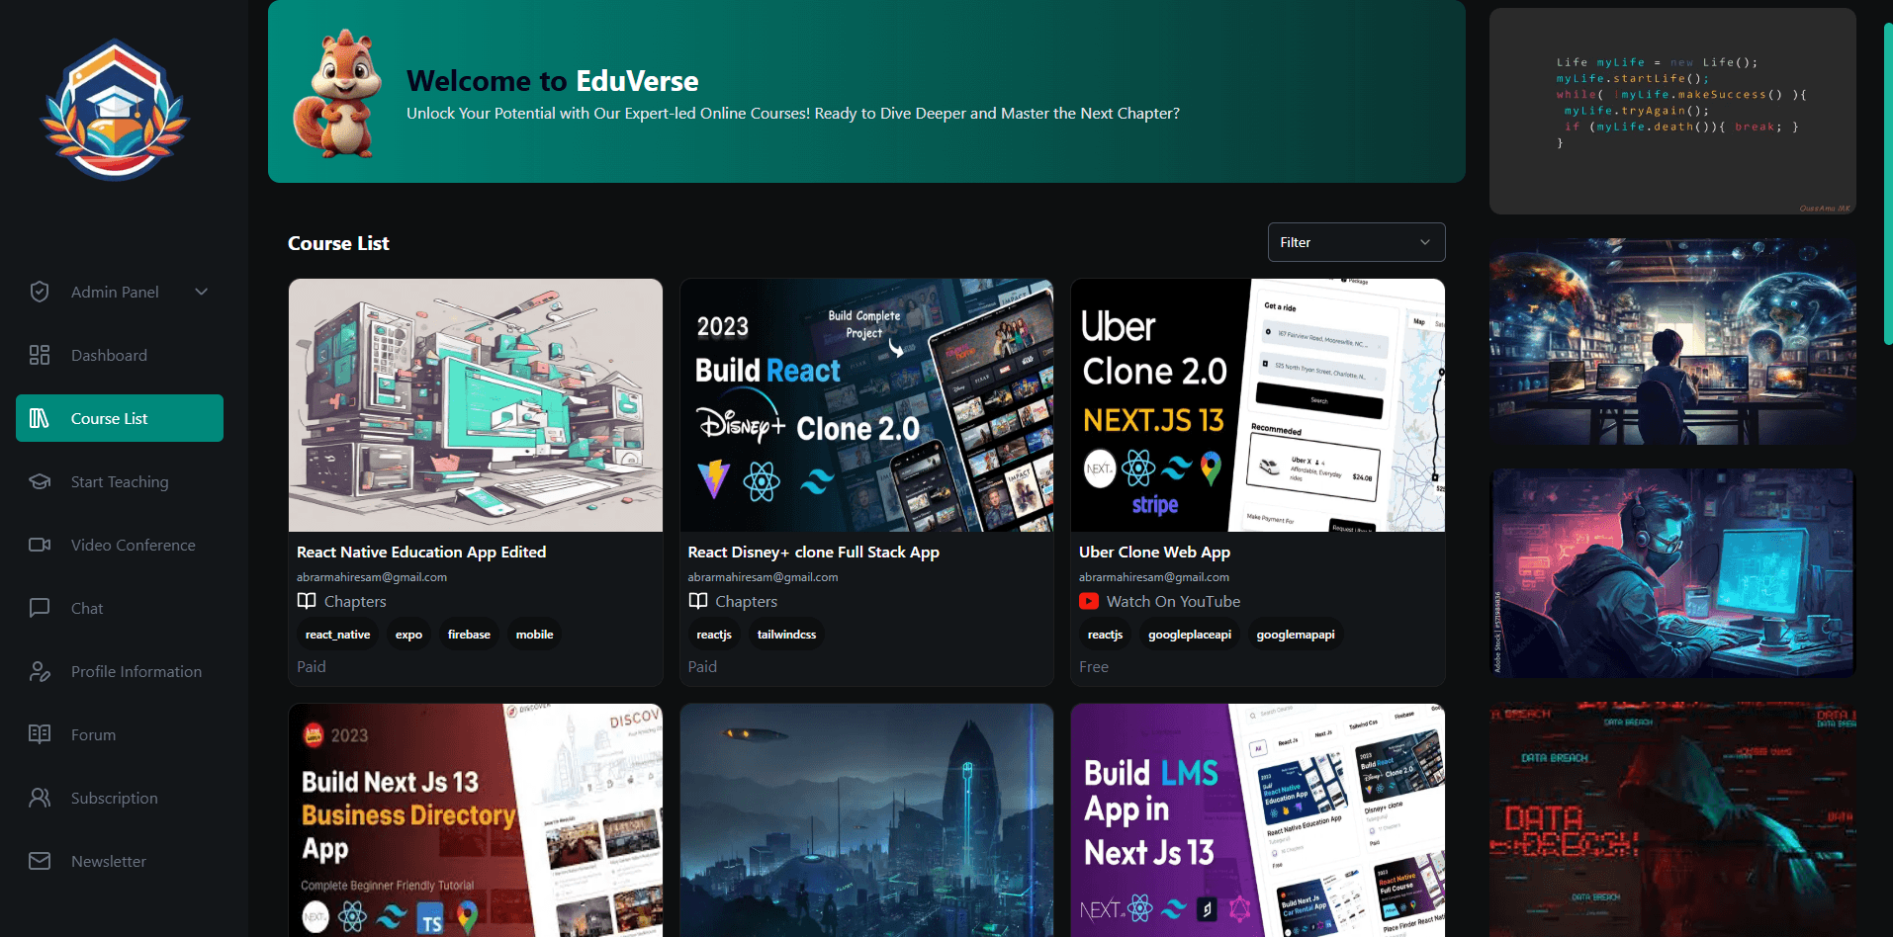1893x937 pixels.
Task: Open the React Disney+ clone course thumbnail
Action: (866, 405)
